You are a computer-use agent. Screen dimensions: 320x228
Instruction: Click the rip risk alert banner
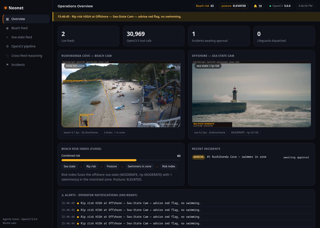[x=186, y=17]
